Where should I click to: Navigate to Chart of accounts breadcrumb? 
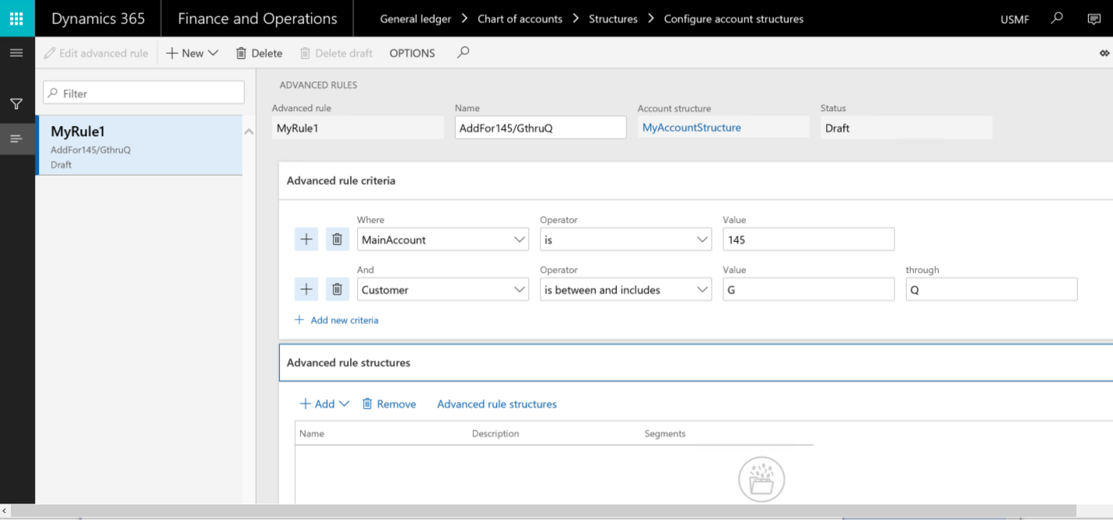(520, 19)
